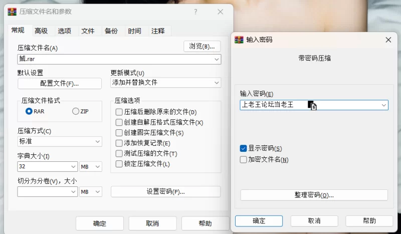
Task: Switch to the 备份 tab
Action: click(111, 31)
